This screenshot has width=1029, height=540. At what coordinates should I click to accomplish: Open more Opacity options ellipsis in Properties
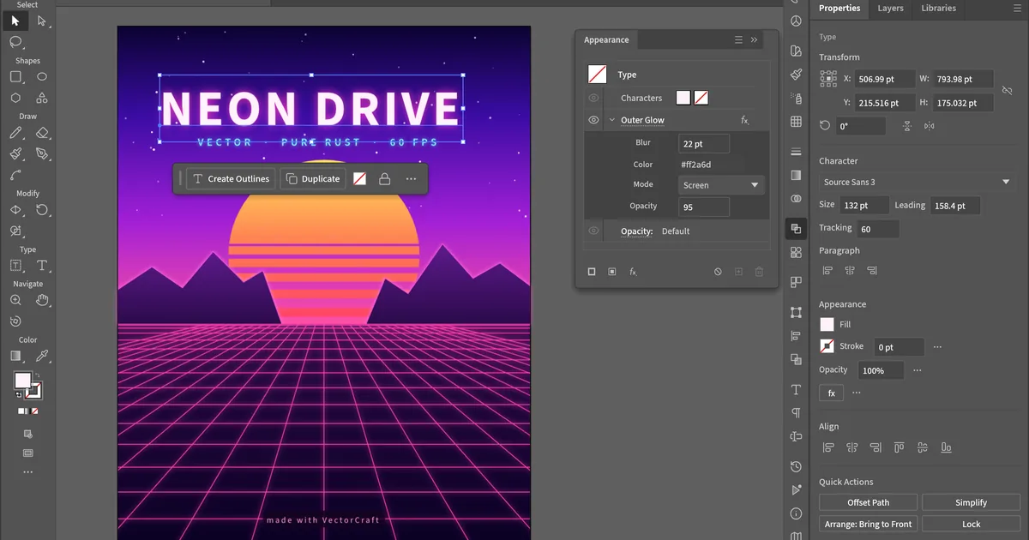tap(918, 370)
